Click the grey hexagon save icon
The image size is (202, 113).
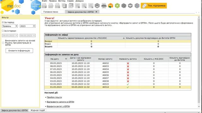(97, 6)
